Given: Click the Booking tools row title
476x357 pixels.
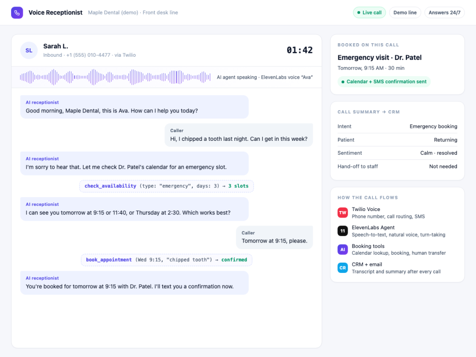Looking at the screenshot, I should [368, 246].
